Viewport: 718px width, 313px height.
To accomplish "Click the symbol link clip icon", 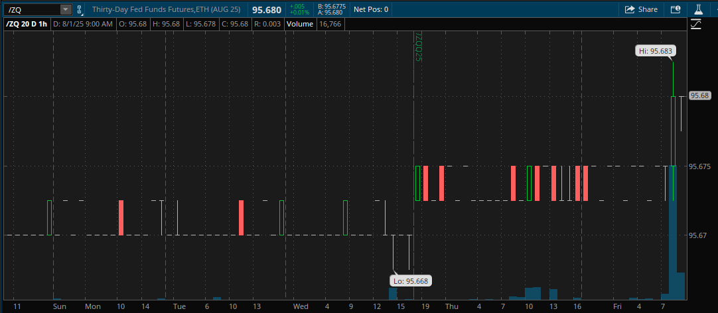I will [x=79, y=9].
